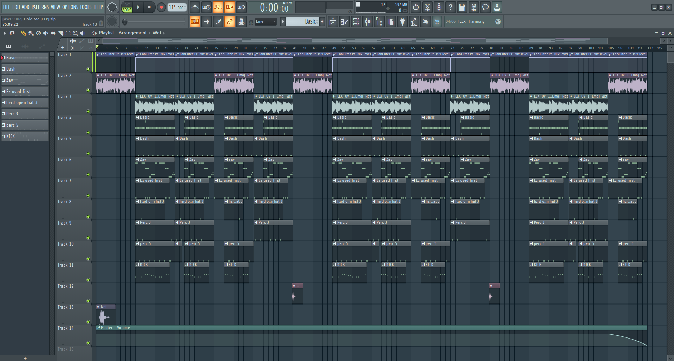Screen dimensions: 674x361
Task: Click the main volume knob
Action: tap(112, 7)
